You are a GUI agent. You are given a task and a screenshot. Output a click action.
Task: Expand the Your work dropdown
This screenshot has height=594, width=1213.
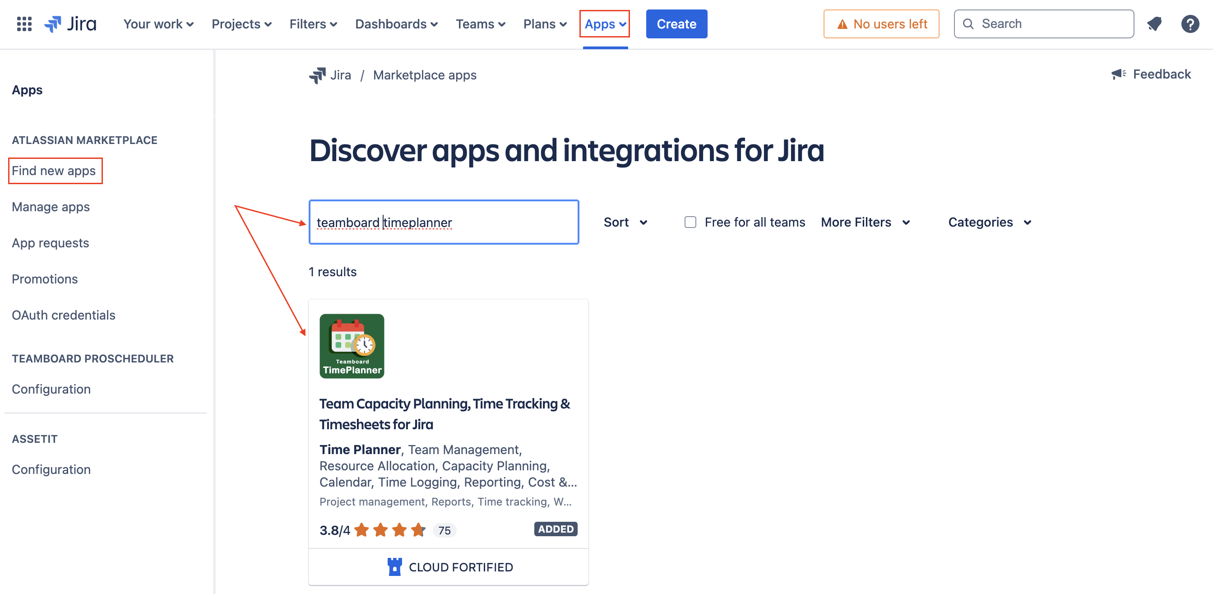point(159,24)
